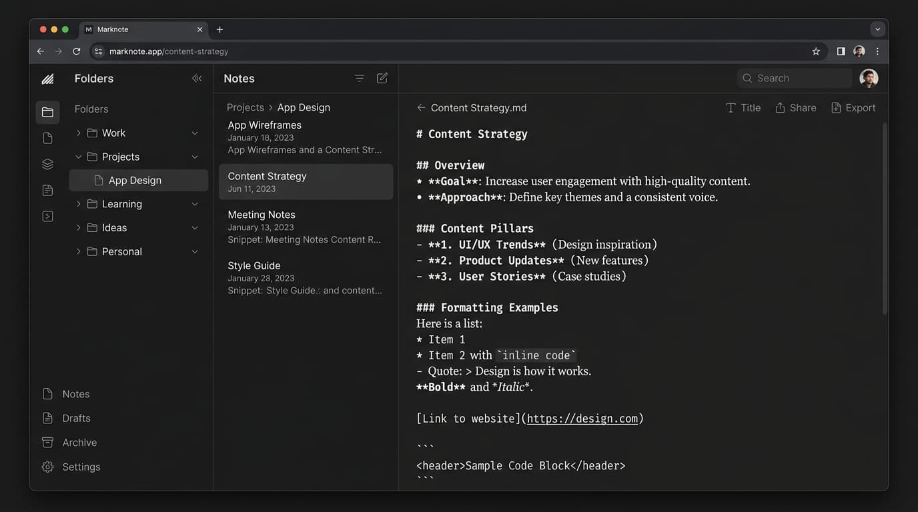
Task: View site information icon in address bar
Action: 98,51
